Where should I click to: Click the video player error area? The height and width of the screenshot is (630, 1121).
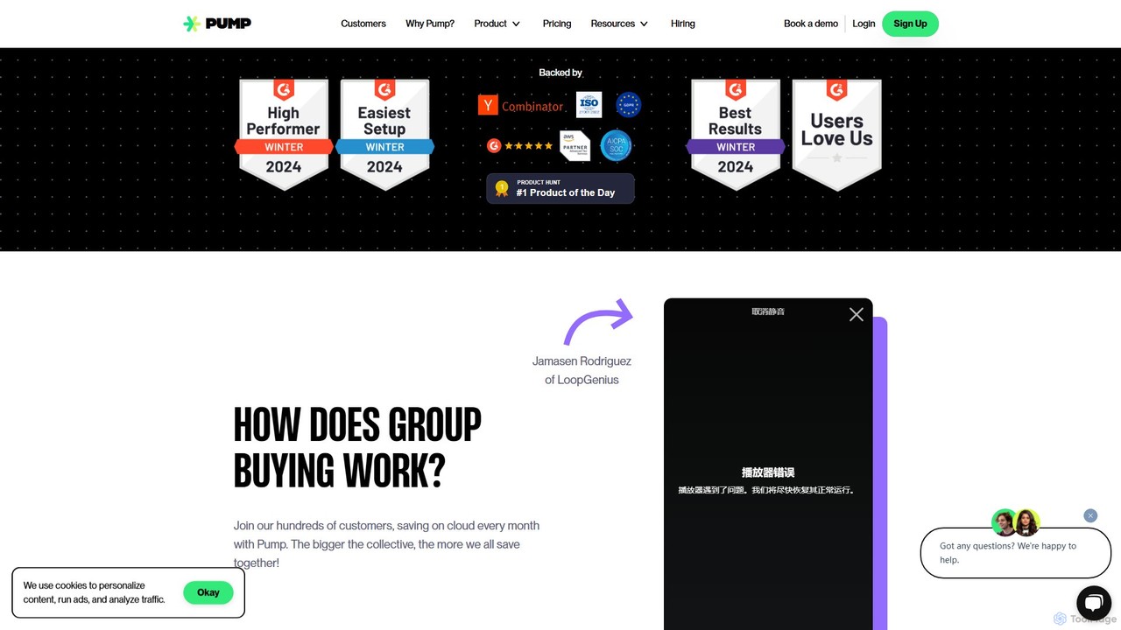click(768, 480)
